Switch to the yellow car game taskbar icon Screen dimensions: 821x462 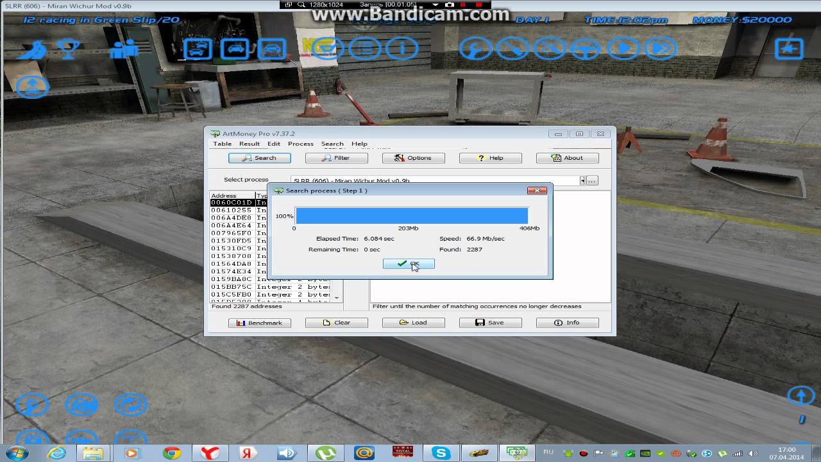(x=479, y=453)
